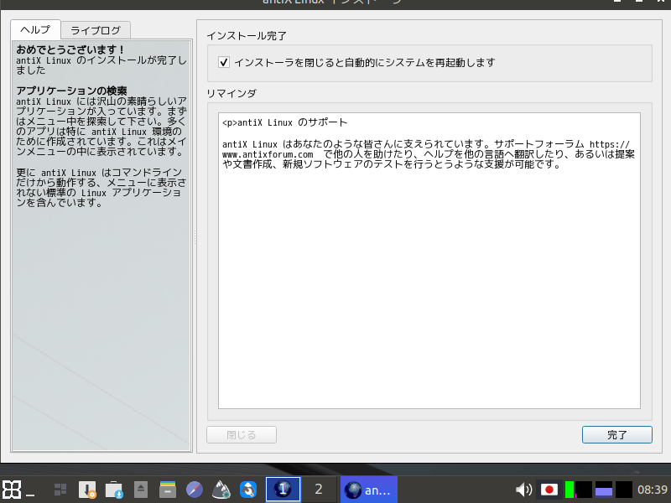671x503 pixels.
Task: Open the blue wrench settings icon
Action: (248, 490)
